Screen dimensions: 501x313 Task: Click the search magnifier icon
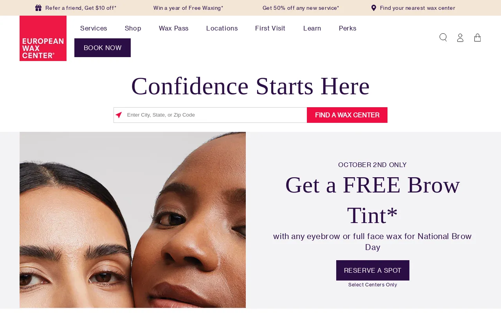tap(443, 38)
